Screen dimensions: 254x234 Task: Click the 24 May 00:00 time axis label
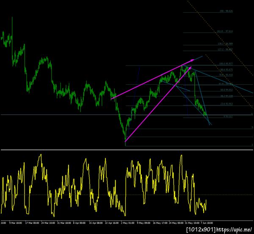pos(176,223)
